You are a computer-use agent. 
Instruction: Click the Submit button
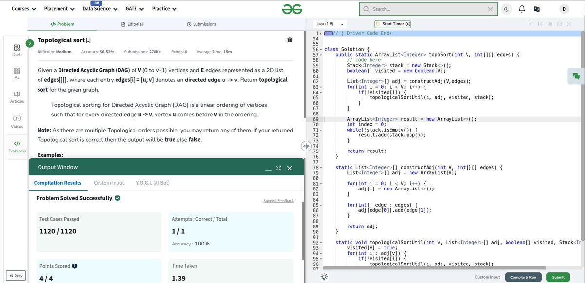tap(558, 277)
